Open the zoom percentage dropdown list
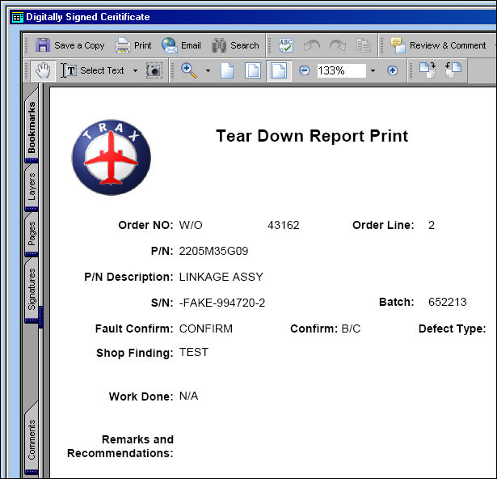Image resolution: width=497 pixels, height=479 pixels. click(373, 70)
